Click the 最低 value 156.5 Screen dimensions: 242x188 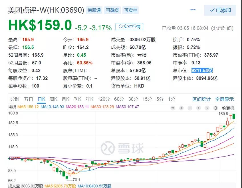pos(28,47)
